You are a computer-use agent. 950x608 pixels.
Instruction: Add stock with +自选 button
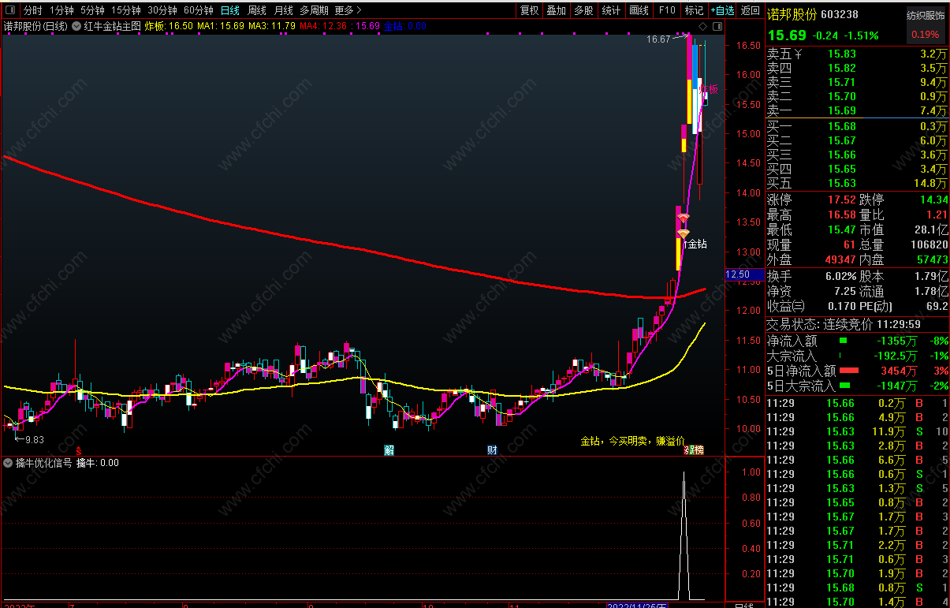coord(722,10)
